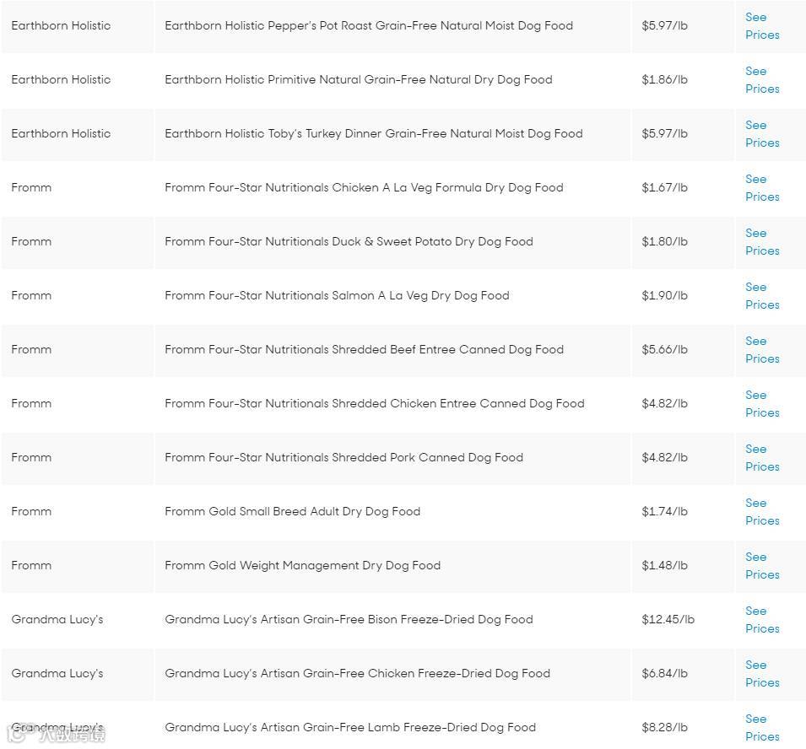
Task: Click $5.97/lb price in Toby's Turkey Dinner row
Action: pos(664,133)
